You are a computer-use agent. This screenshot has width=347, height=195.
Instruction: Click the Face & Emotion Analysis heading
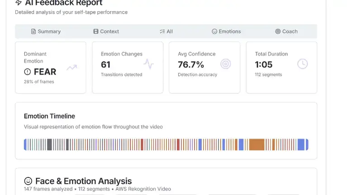pyautogui.click(x=83, y=181)
